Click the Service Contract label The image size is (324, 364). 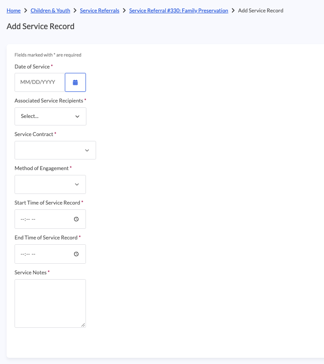click(34, 134)
